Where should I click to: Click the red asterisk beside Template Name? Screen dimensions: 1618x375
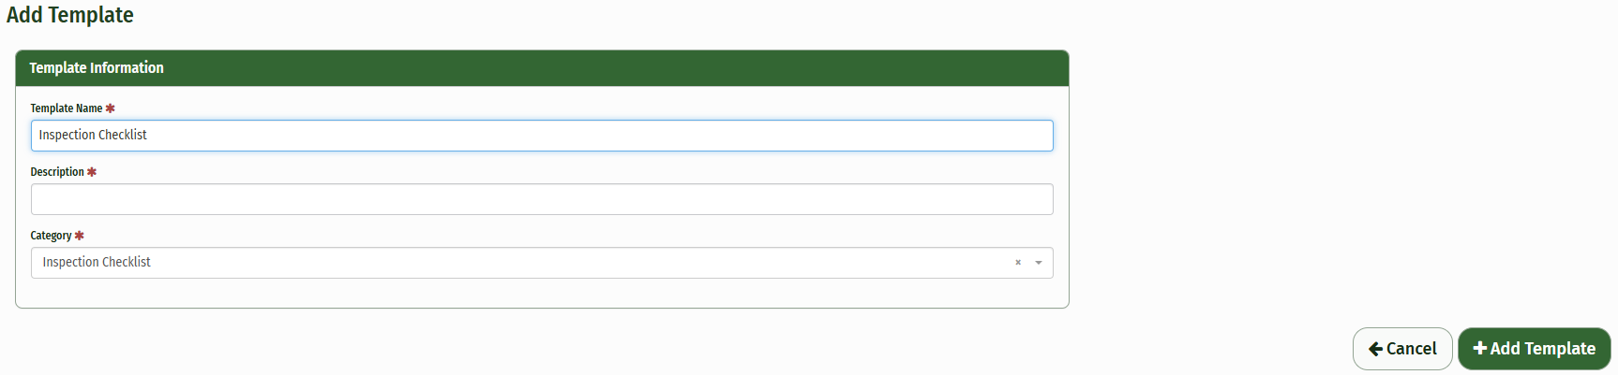110,108
